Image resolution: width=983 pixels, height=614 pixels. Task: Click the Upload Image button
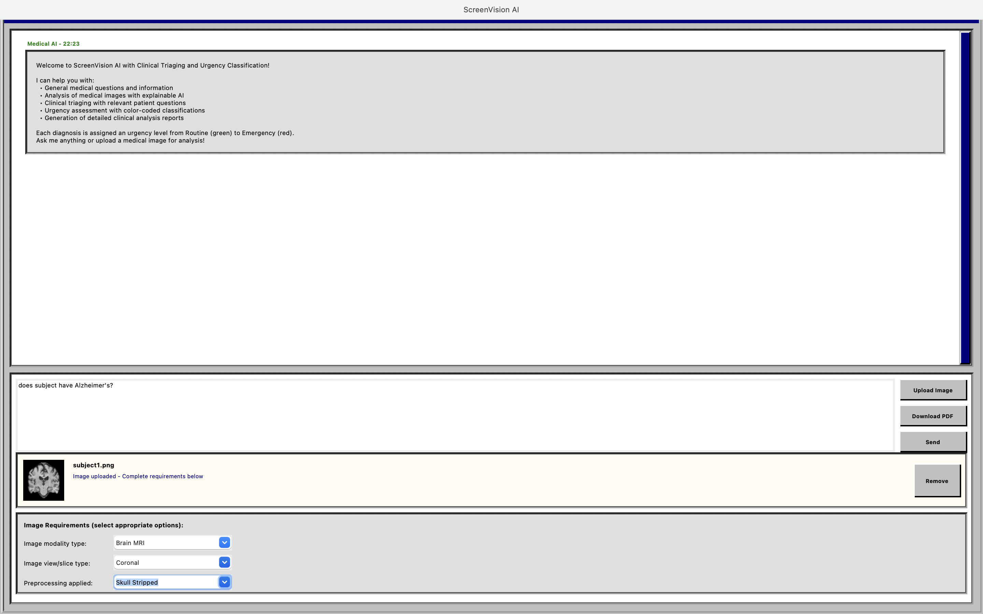pyautogui.click(x=932, y=390)
